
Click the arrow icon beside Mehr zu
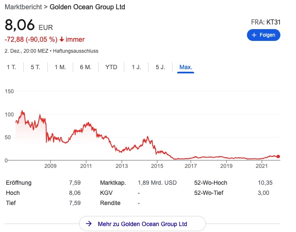click(x=88, y=224)
